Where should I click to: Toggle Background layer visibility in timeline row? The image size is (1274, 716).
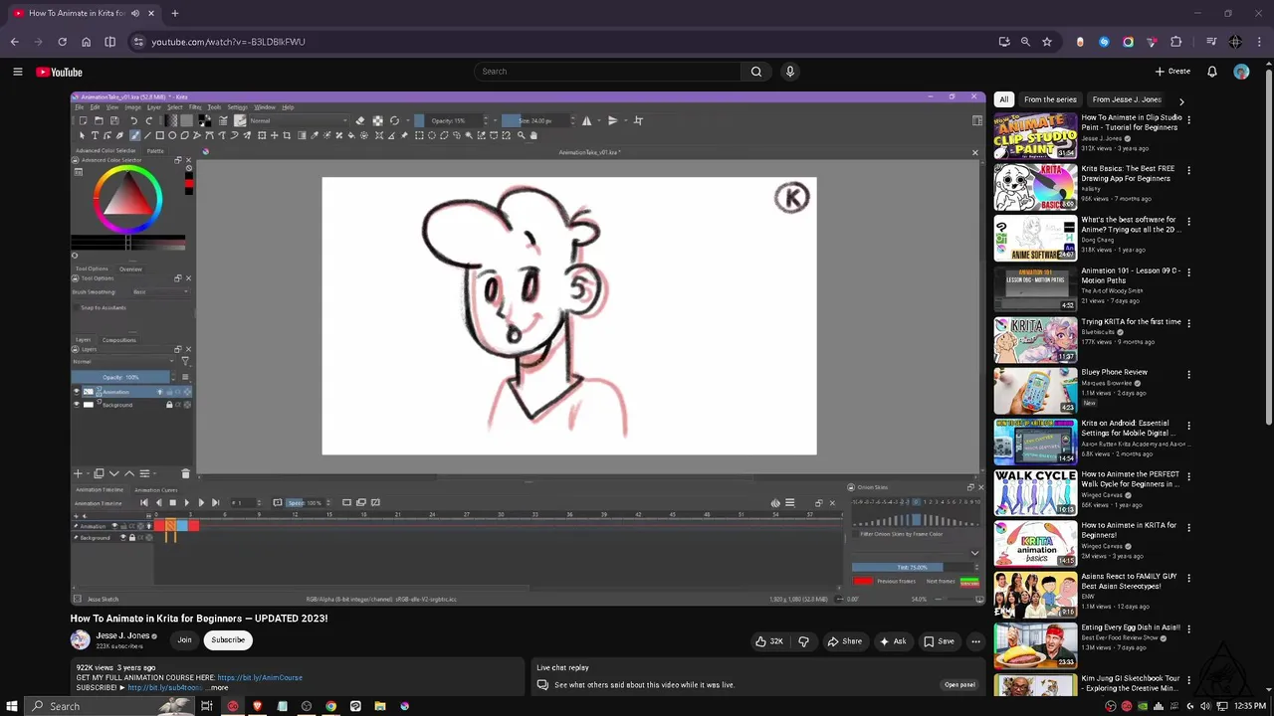(x=122, y=537)
